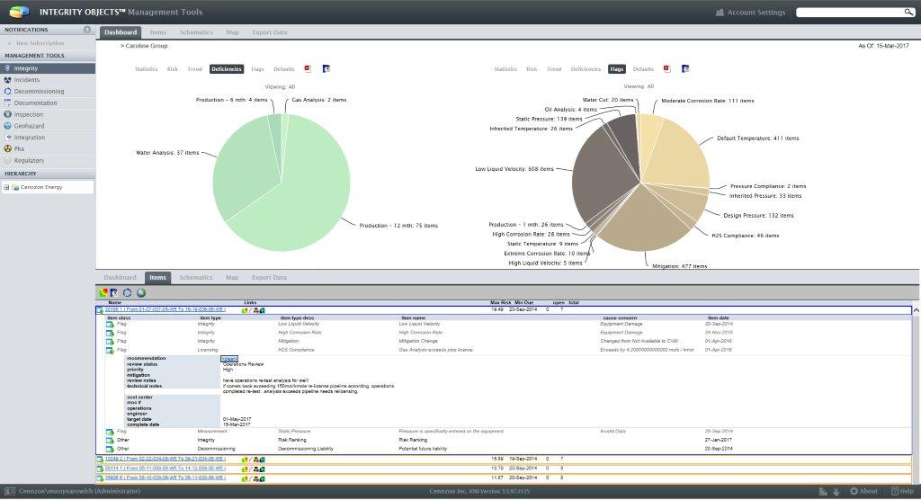This screenshot has height=500, width=921.
Task: Open item icon for Decommissioning Liability row
Action: [x=110, y=449]
